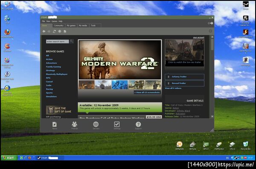Click the magnifier search button beside search field

72,42
